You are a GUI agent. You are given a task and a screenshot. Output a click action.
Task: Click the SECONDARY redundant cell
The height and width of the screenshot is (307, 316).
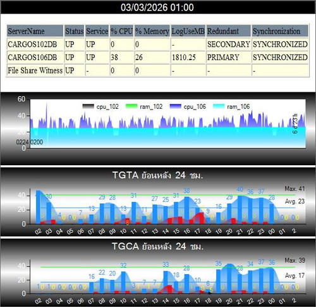[229, 44]
